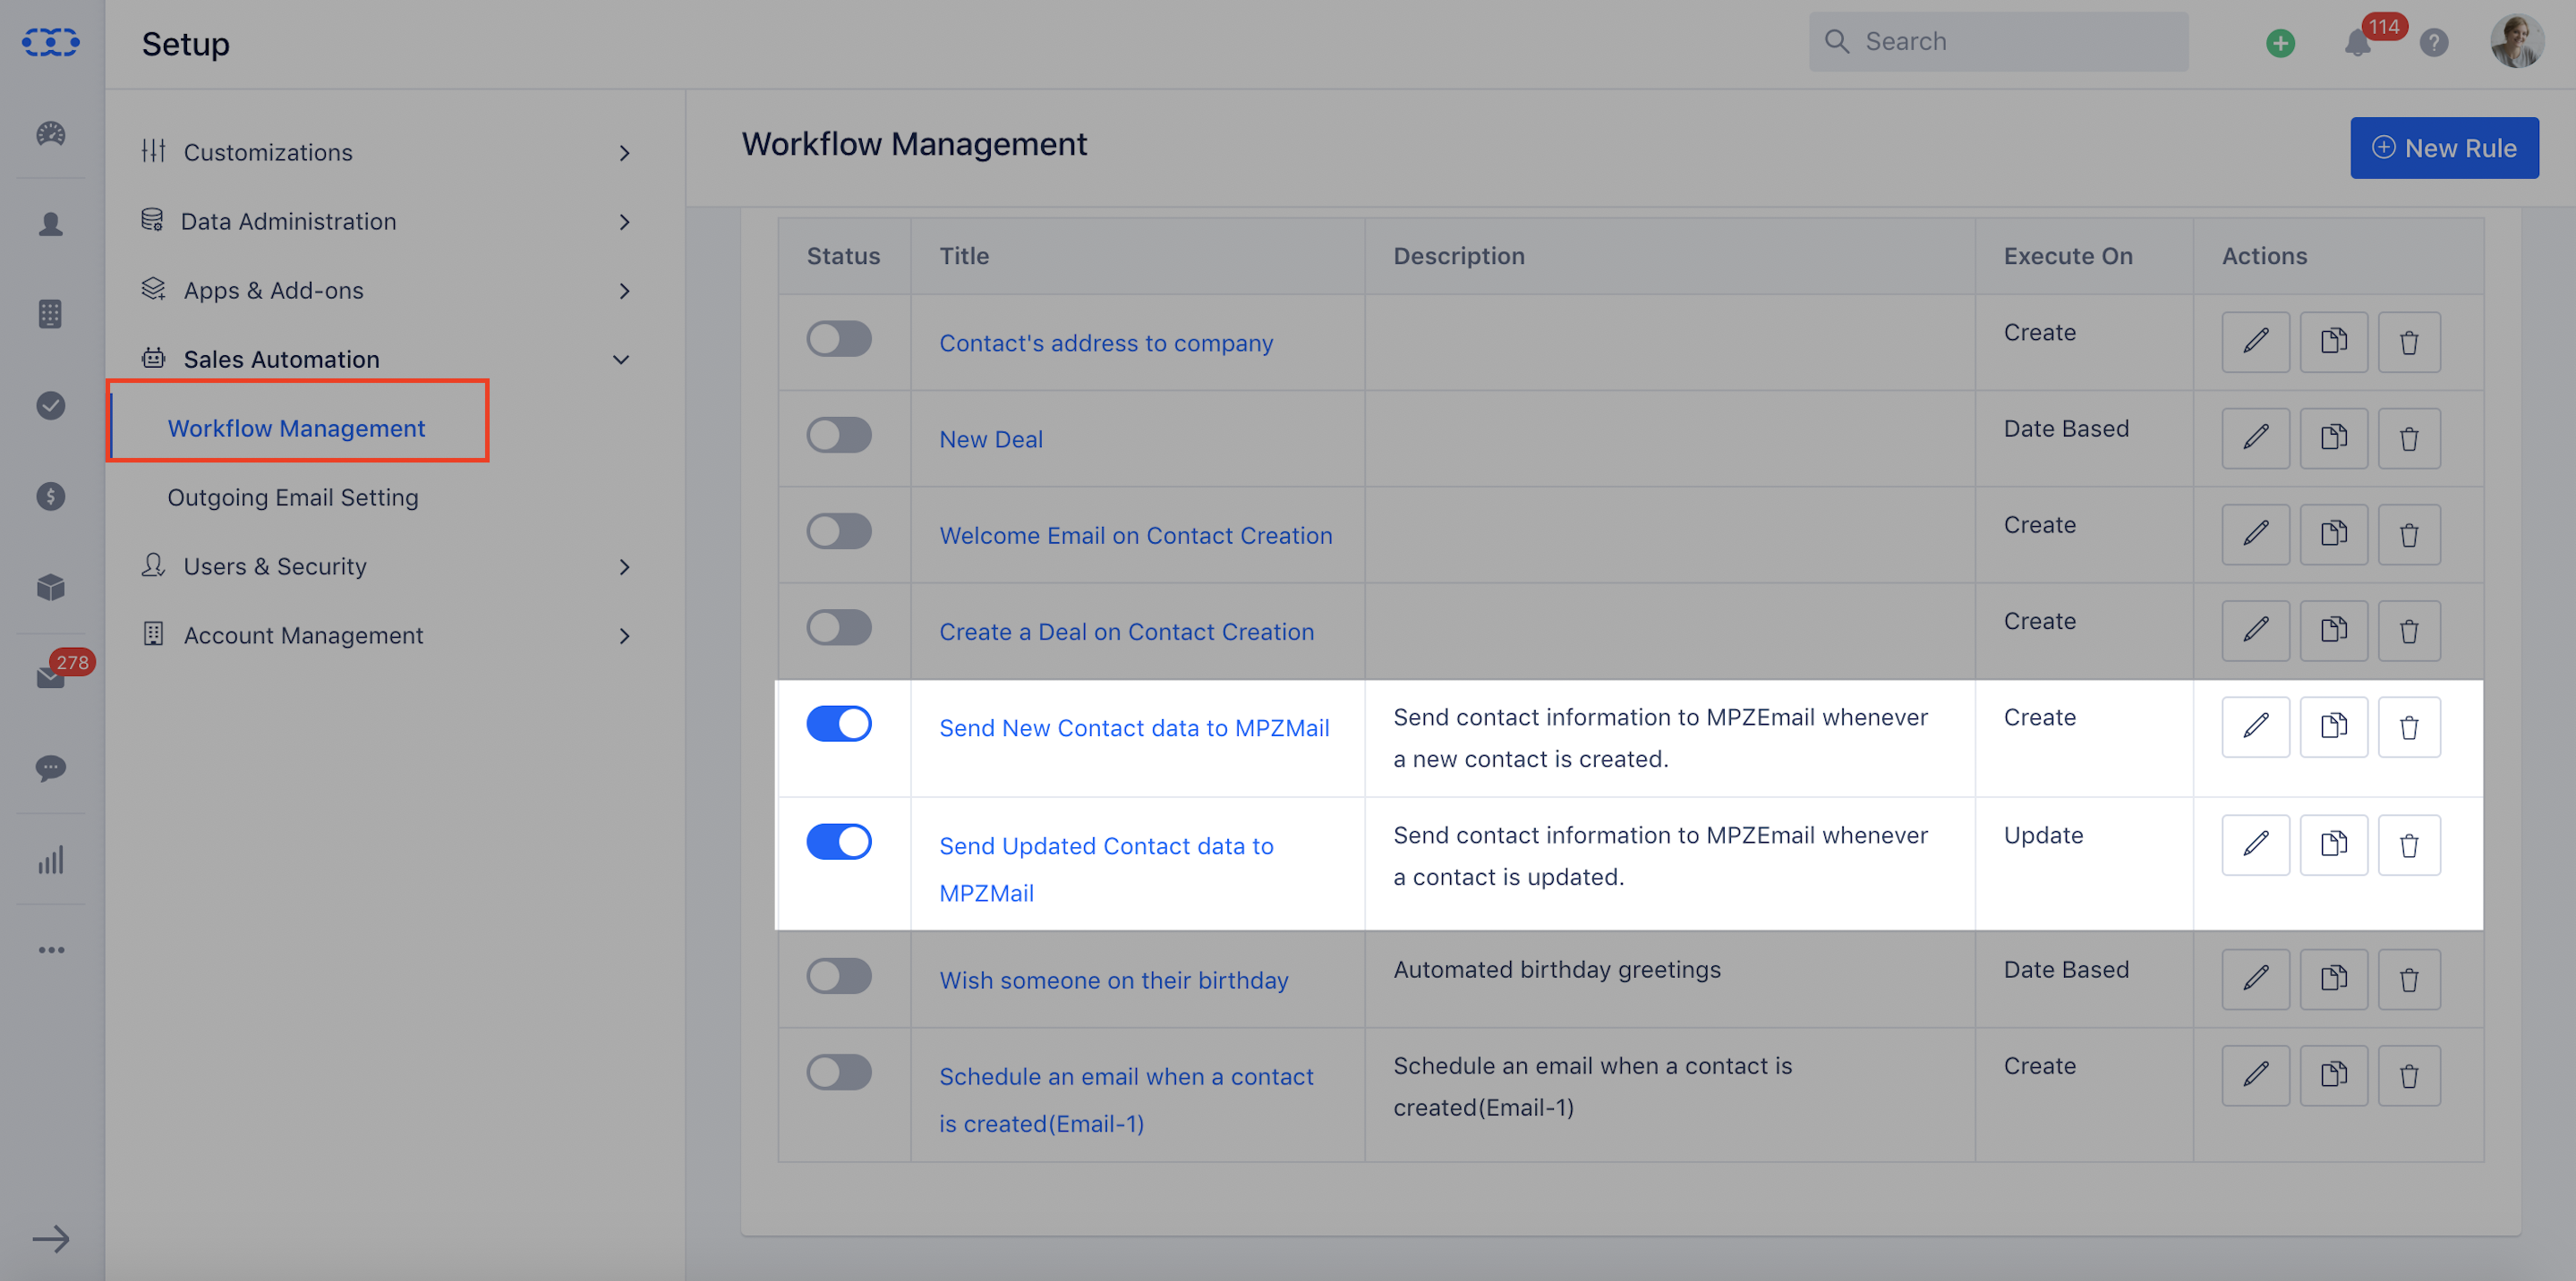Select Workflow Management in setup menu
This screenshot has width=2576, height=1281.
pos(296,428)
